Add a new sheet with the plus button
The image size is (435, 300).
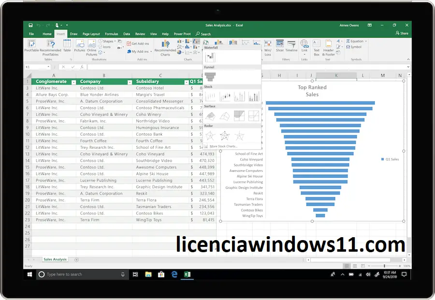point(76,260)
